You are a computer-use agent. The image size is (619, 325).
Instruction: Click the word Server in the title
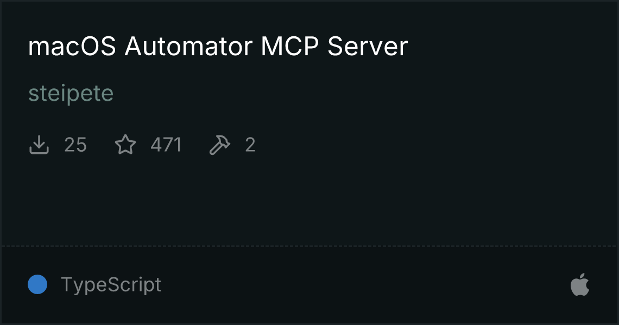click(x=368, y=46)
